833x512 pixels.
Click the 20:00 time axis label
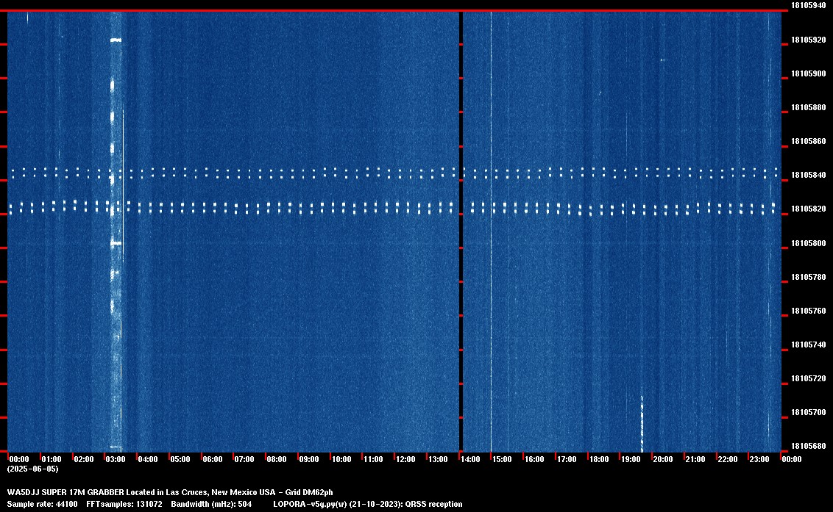pyautogui.click(x=662, y=459)
